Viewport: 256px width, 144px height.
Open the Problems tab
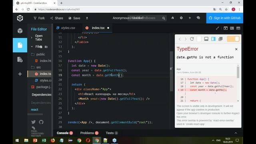coord(89,133)
